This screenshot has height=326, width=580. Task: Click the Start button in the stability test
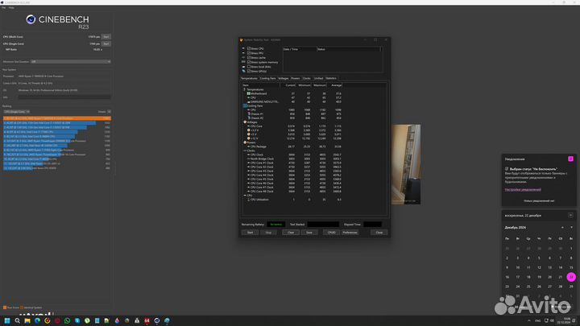[x=250, y=233]
